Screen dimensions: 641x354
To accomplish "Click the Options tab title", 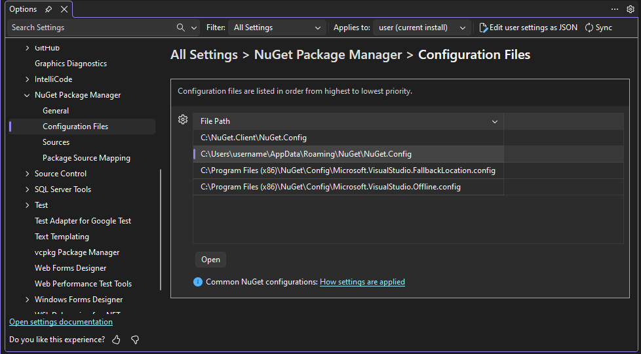I will [23, 9].
